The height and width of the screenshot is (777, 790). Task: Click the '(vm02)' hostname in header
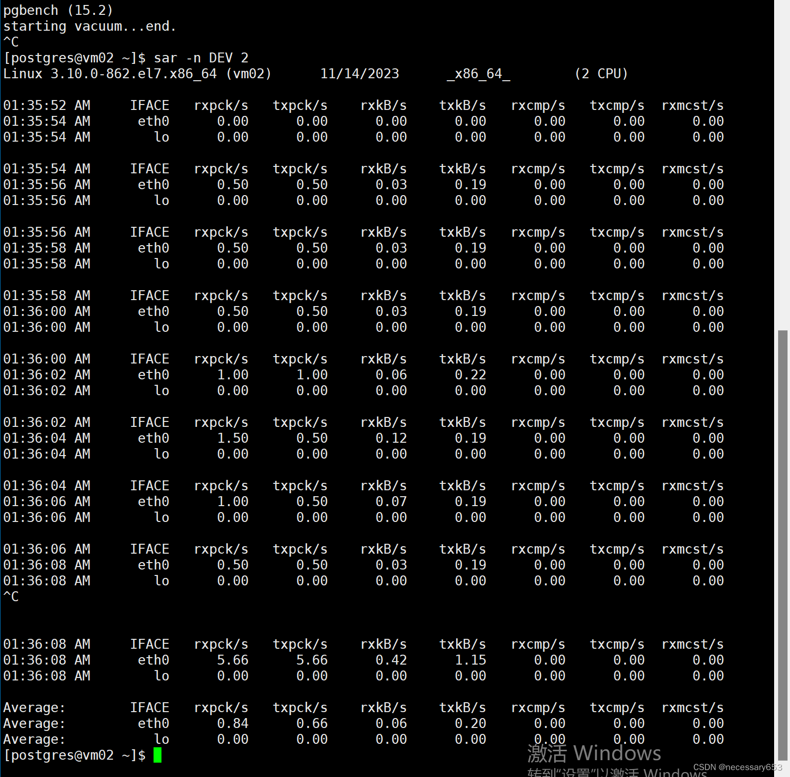tap(249, 74)
